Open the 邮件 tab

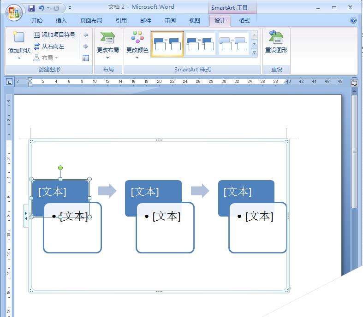pos(146,21)
